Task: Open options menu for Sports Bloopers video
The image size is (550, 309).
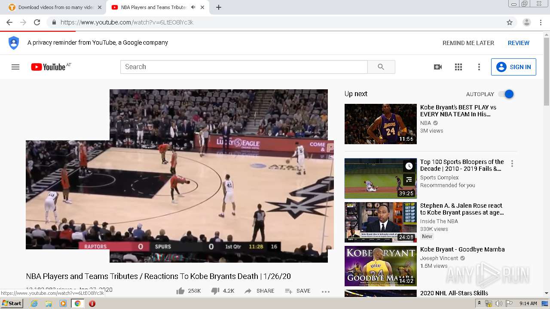Action: (x=512, y=164)
